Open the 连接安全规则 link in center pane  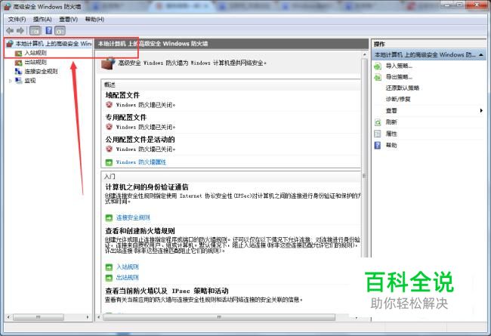[133, 217]
